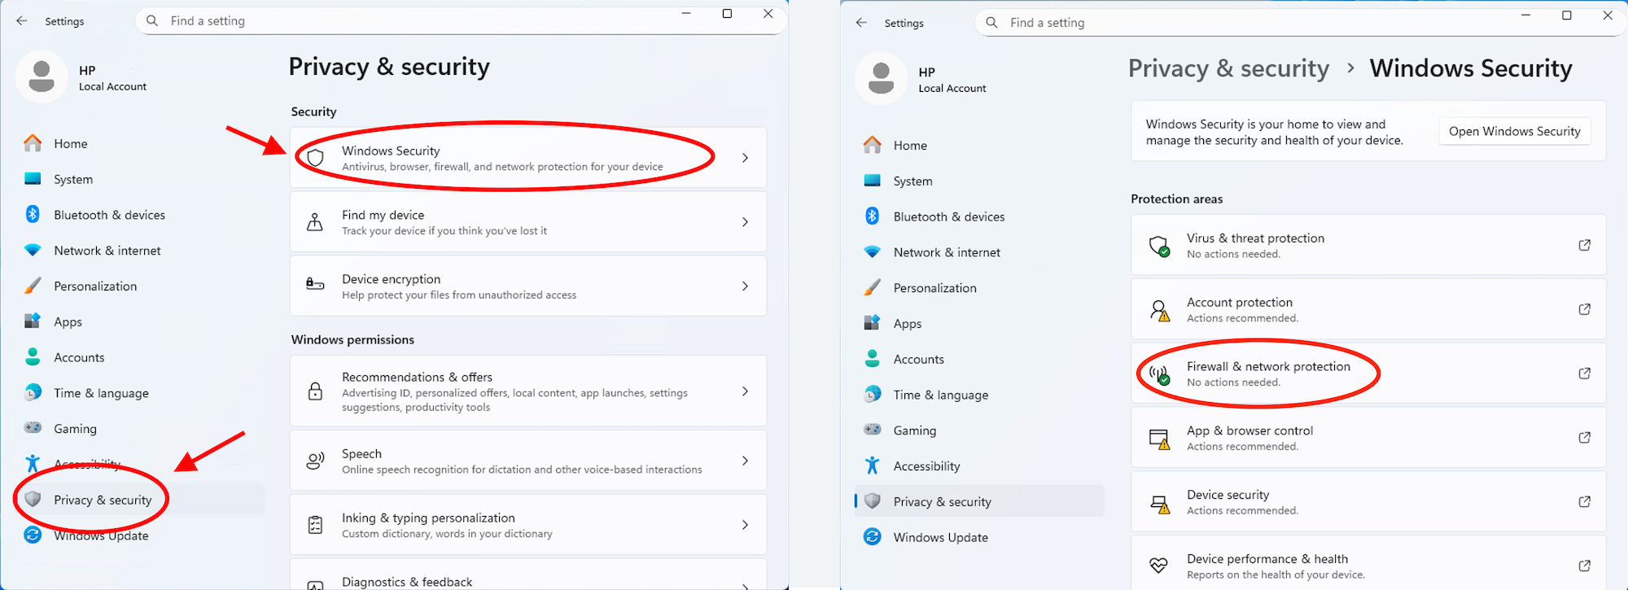This screenshot has width=1628, height=590.
Task: Click the Virus & threat protection shield icon
Action: (x=1158, y=246)
